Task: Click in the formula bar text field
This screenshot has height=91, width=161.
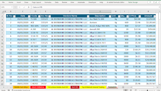Action: 95,7
